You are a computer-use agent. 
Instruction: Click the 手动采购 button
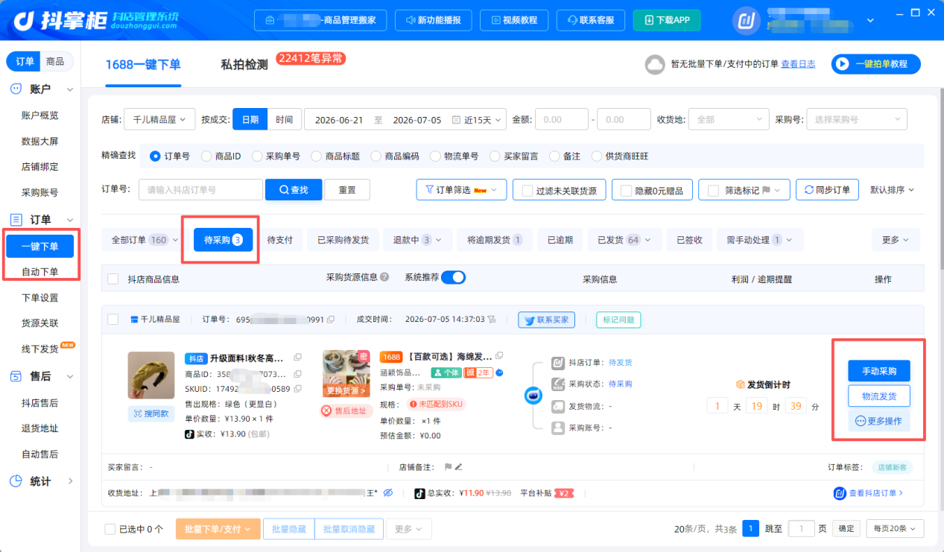[x=879, y=371]
